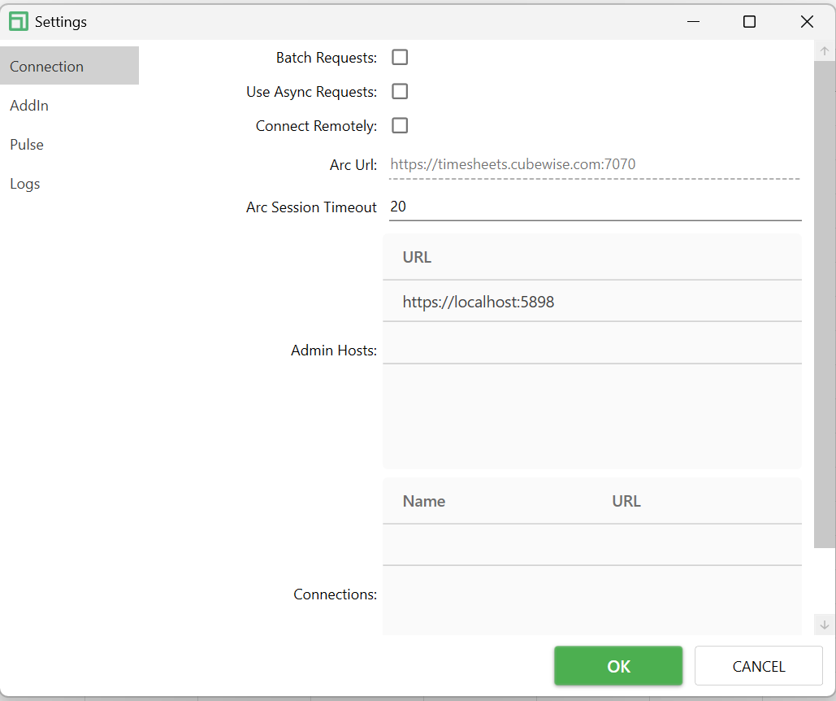
Task: Click the scrollbar down arrow
Action: click(x=825, y=625)
